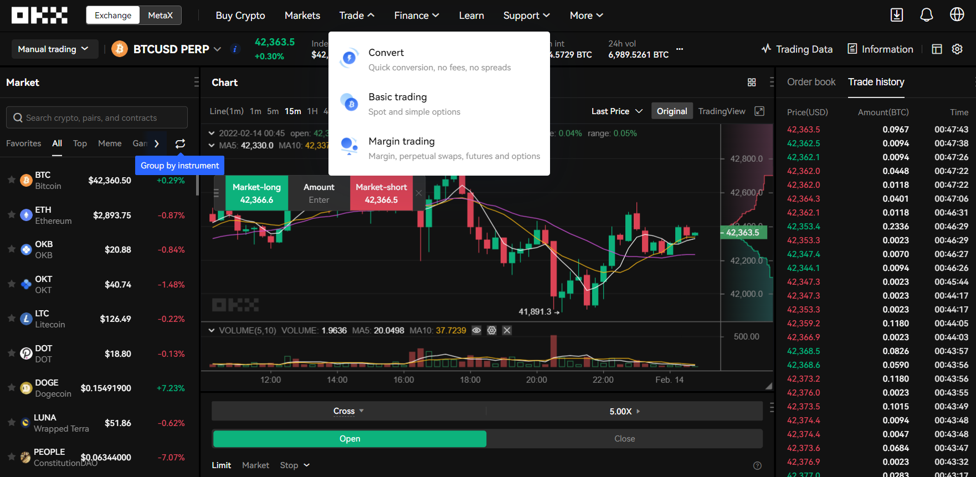Switch to Order book tab
The height and width of the screenshot is (477, 976).
click(811, 82)
